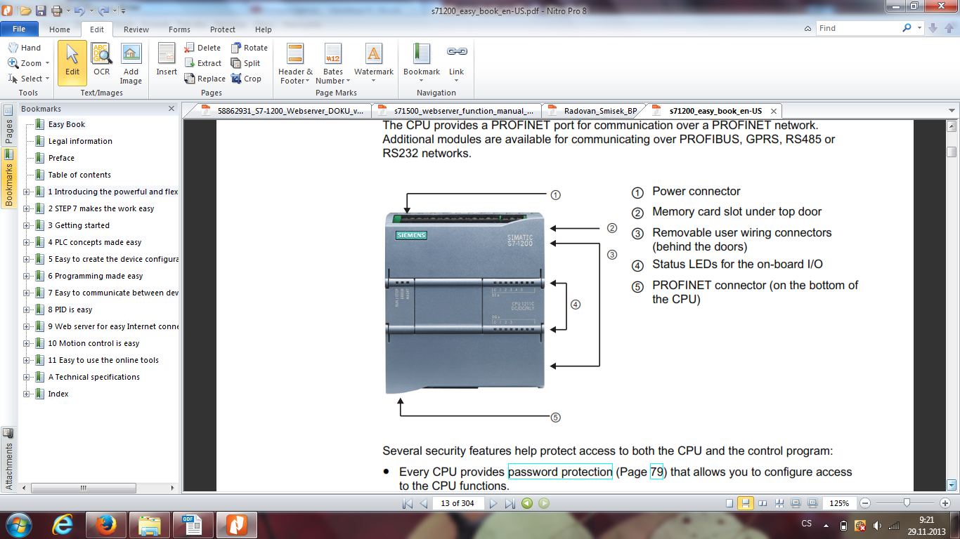
Task: Click green previous view button
Action: (527, 503)
